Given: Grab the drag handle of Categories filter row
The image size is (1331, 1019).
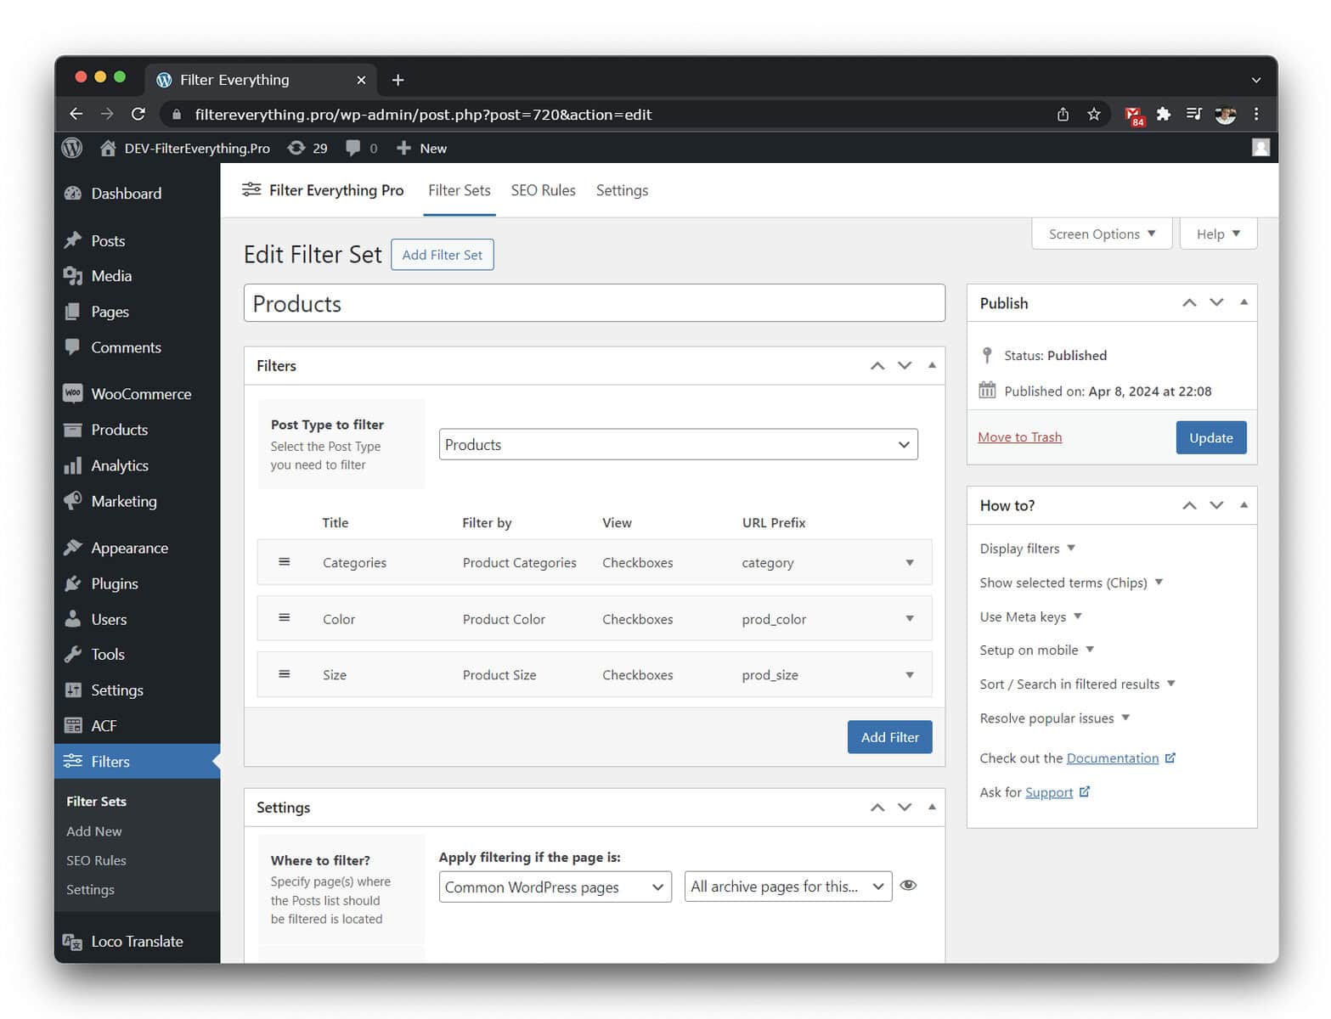Looking at the screenshot, I should coord(285,562).
